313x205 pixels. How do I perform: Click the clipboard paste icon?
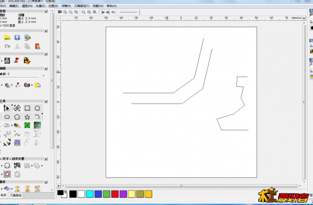pos(37,46)
